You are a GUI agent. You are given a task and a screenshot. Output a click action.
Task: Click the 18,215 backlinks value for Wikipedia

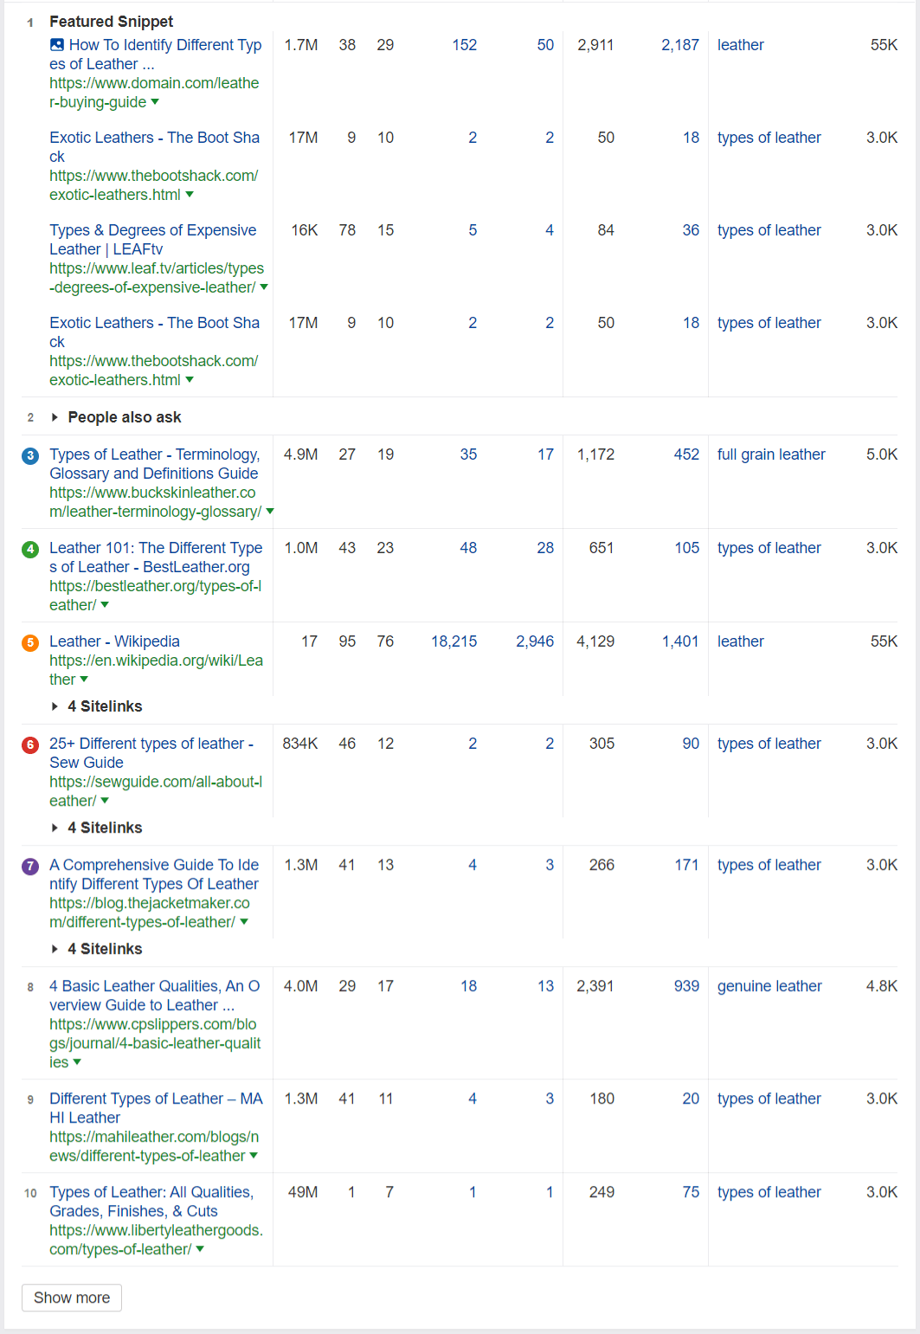454,641
